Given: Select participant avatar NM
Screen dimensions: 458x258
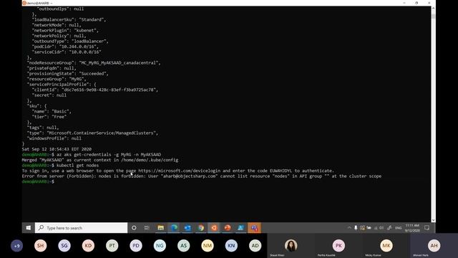Looking at the screenshot, I should (x=208, y=246).
